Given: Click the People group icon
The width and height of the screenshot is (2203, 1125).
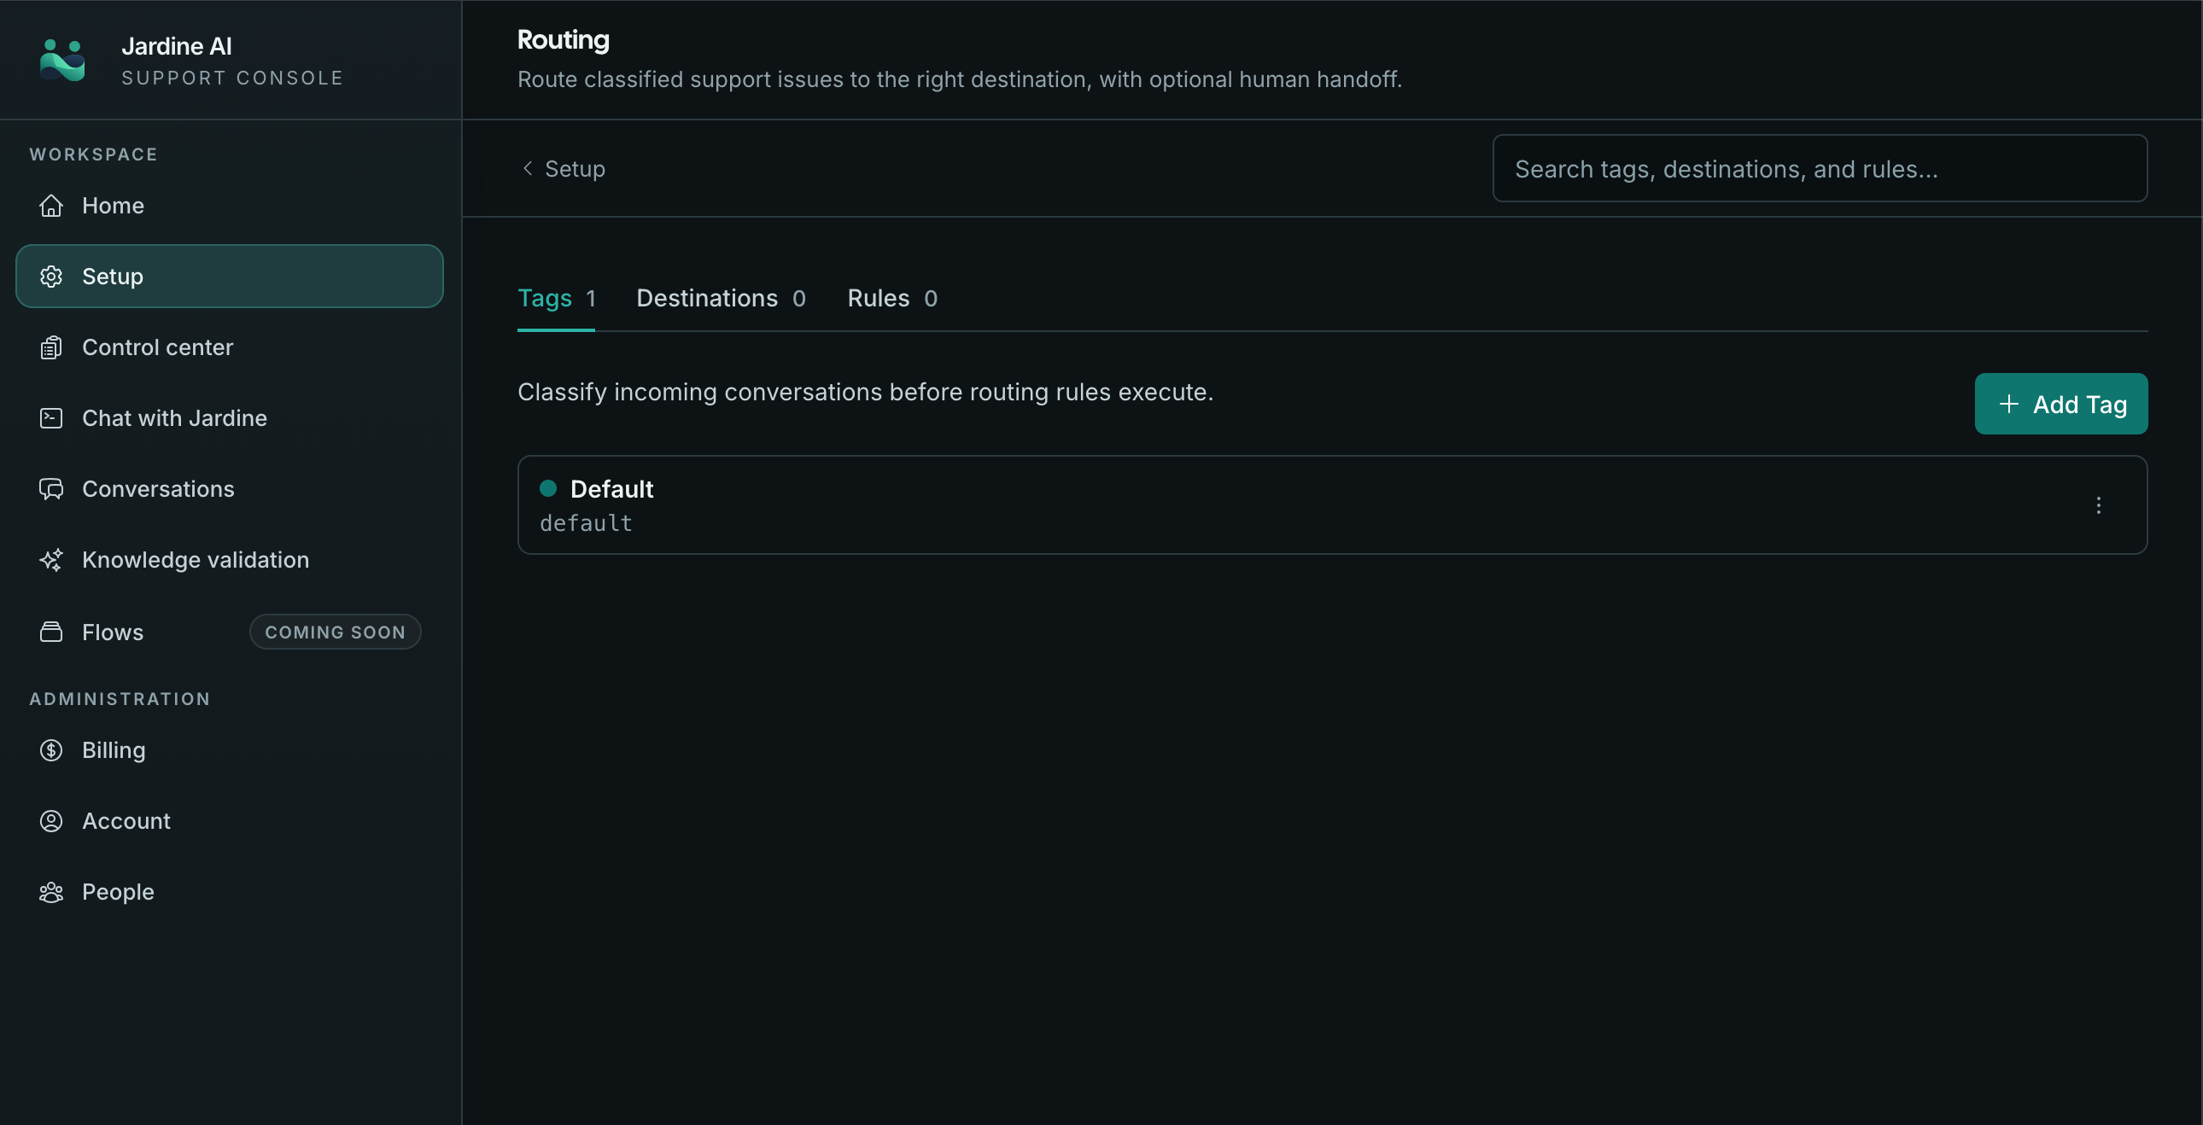Looking at the screenshot, I should [51, 892].
